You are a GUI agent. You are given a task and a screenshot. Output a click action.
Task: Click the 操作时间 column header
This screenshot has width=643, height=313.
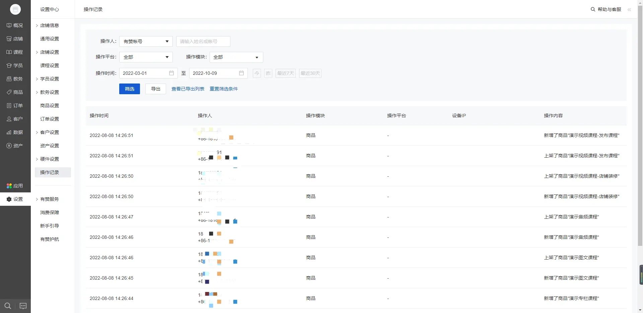[x=99, y=116]
